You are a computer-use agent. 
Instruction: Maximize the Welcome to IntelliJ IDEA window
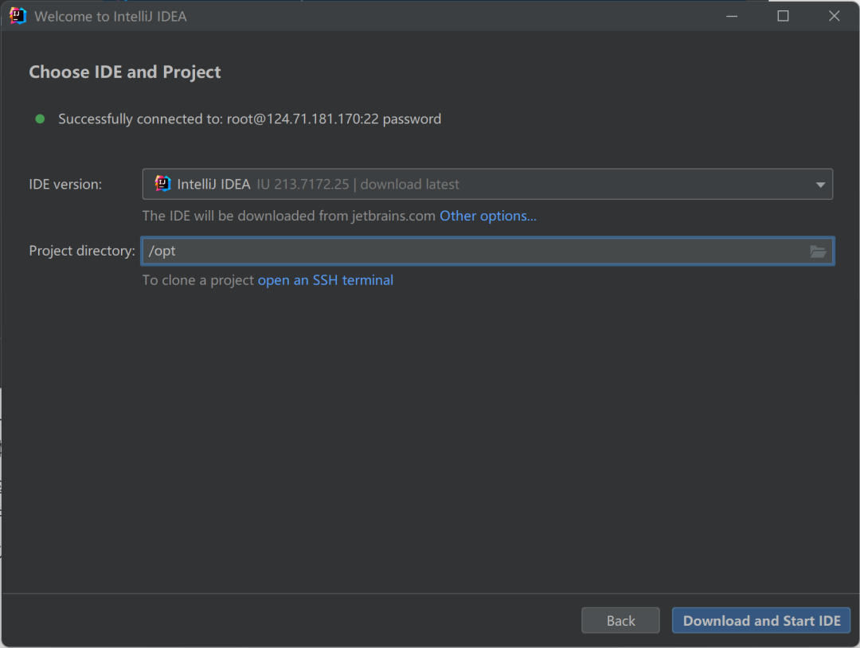click(x=783, y=16)
